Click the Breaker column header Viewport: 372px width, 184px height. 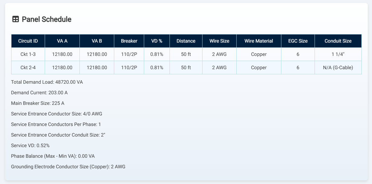tap(129, 41)
